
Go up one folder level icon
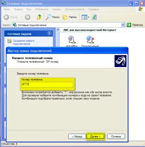tap(39, 17)
